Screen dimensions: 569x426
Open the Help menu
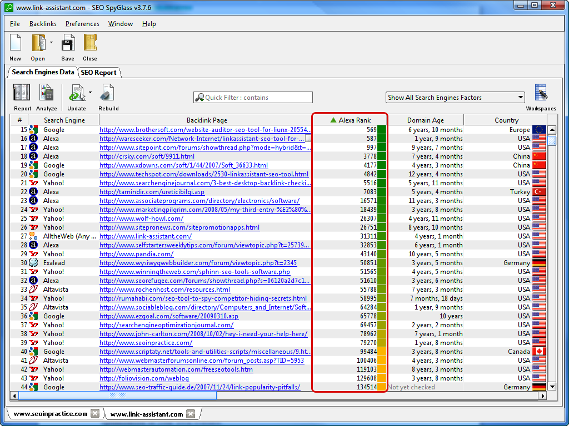[x=149, y=24]
